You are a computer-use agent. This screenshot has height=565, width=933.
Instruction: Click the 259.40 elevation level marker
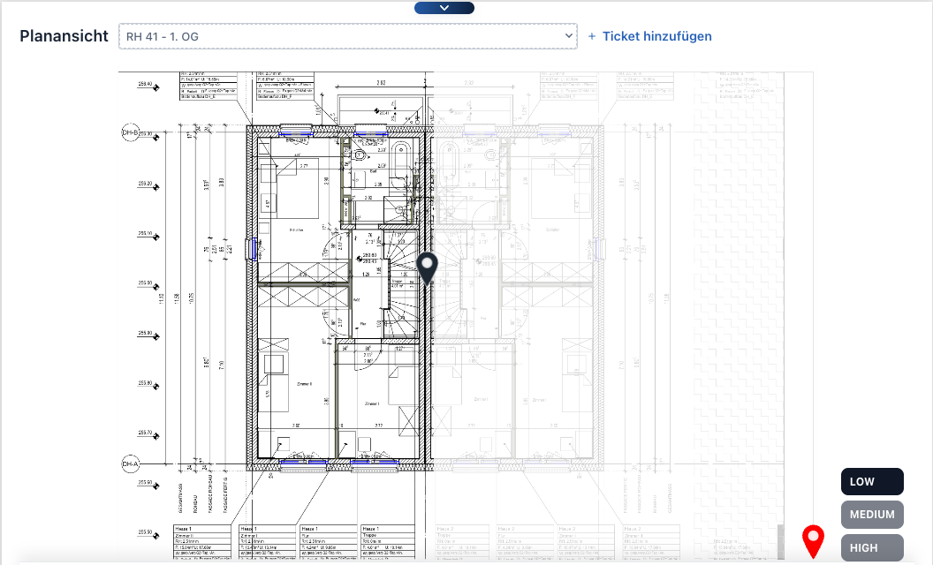pyautogui.click(x=145, y=85)
